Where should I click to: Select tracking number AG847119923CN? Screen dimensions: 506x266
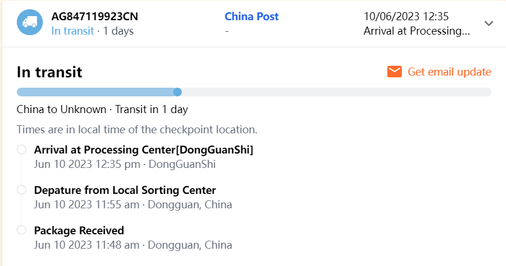(94, 17)
